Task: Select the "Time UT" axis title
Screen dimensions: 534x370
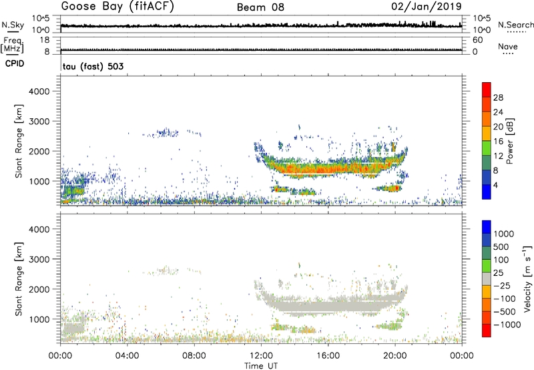Action: click(261, 366)
